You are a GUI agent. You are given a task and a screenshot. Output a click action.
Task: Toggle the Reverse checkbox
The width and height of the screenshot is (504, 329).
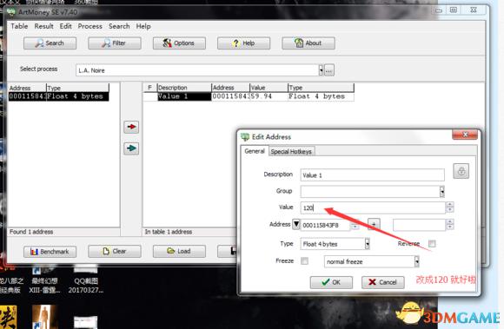point(432,244)
